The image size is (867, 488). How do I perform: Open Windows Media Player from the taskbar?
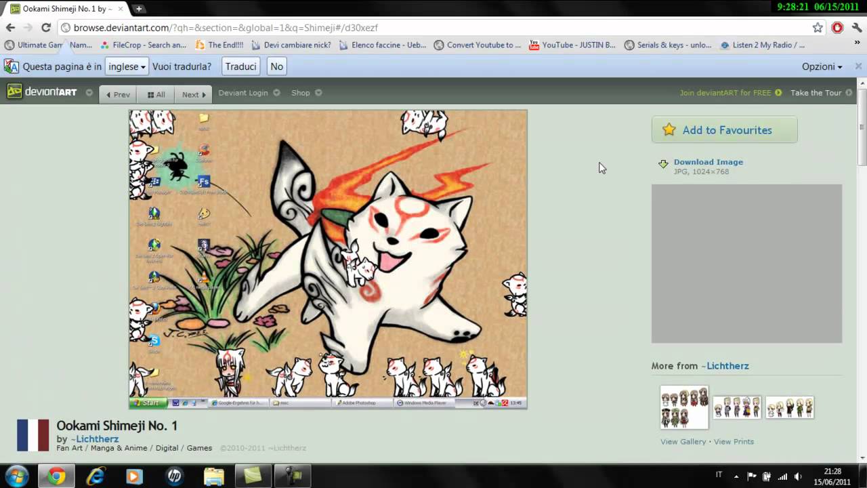(x=134, y=476)
